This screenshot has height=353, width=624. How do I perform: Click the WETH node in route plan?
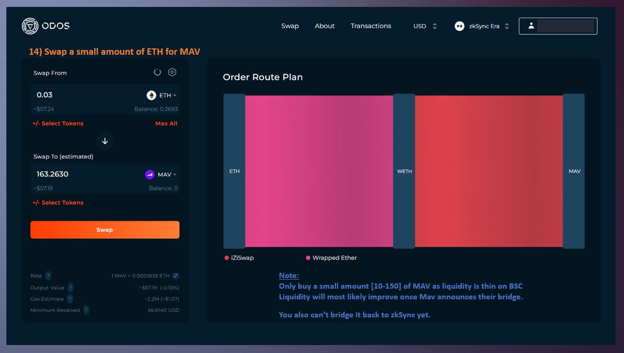[404, 171]
